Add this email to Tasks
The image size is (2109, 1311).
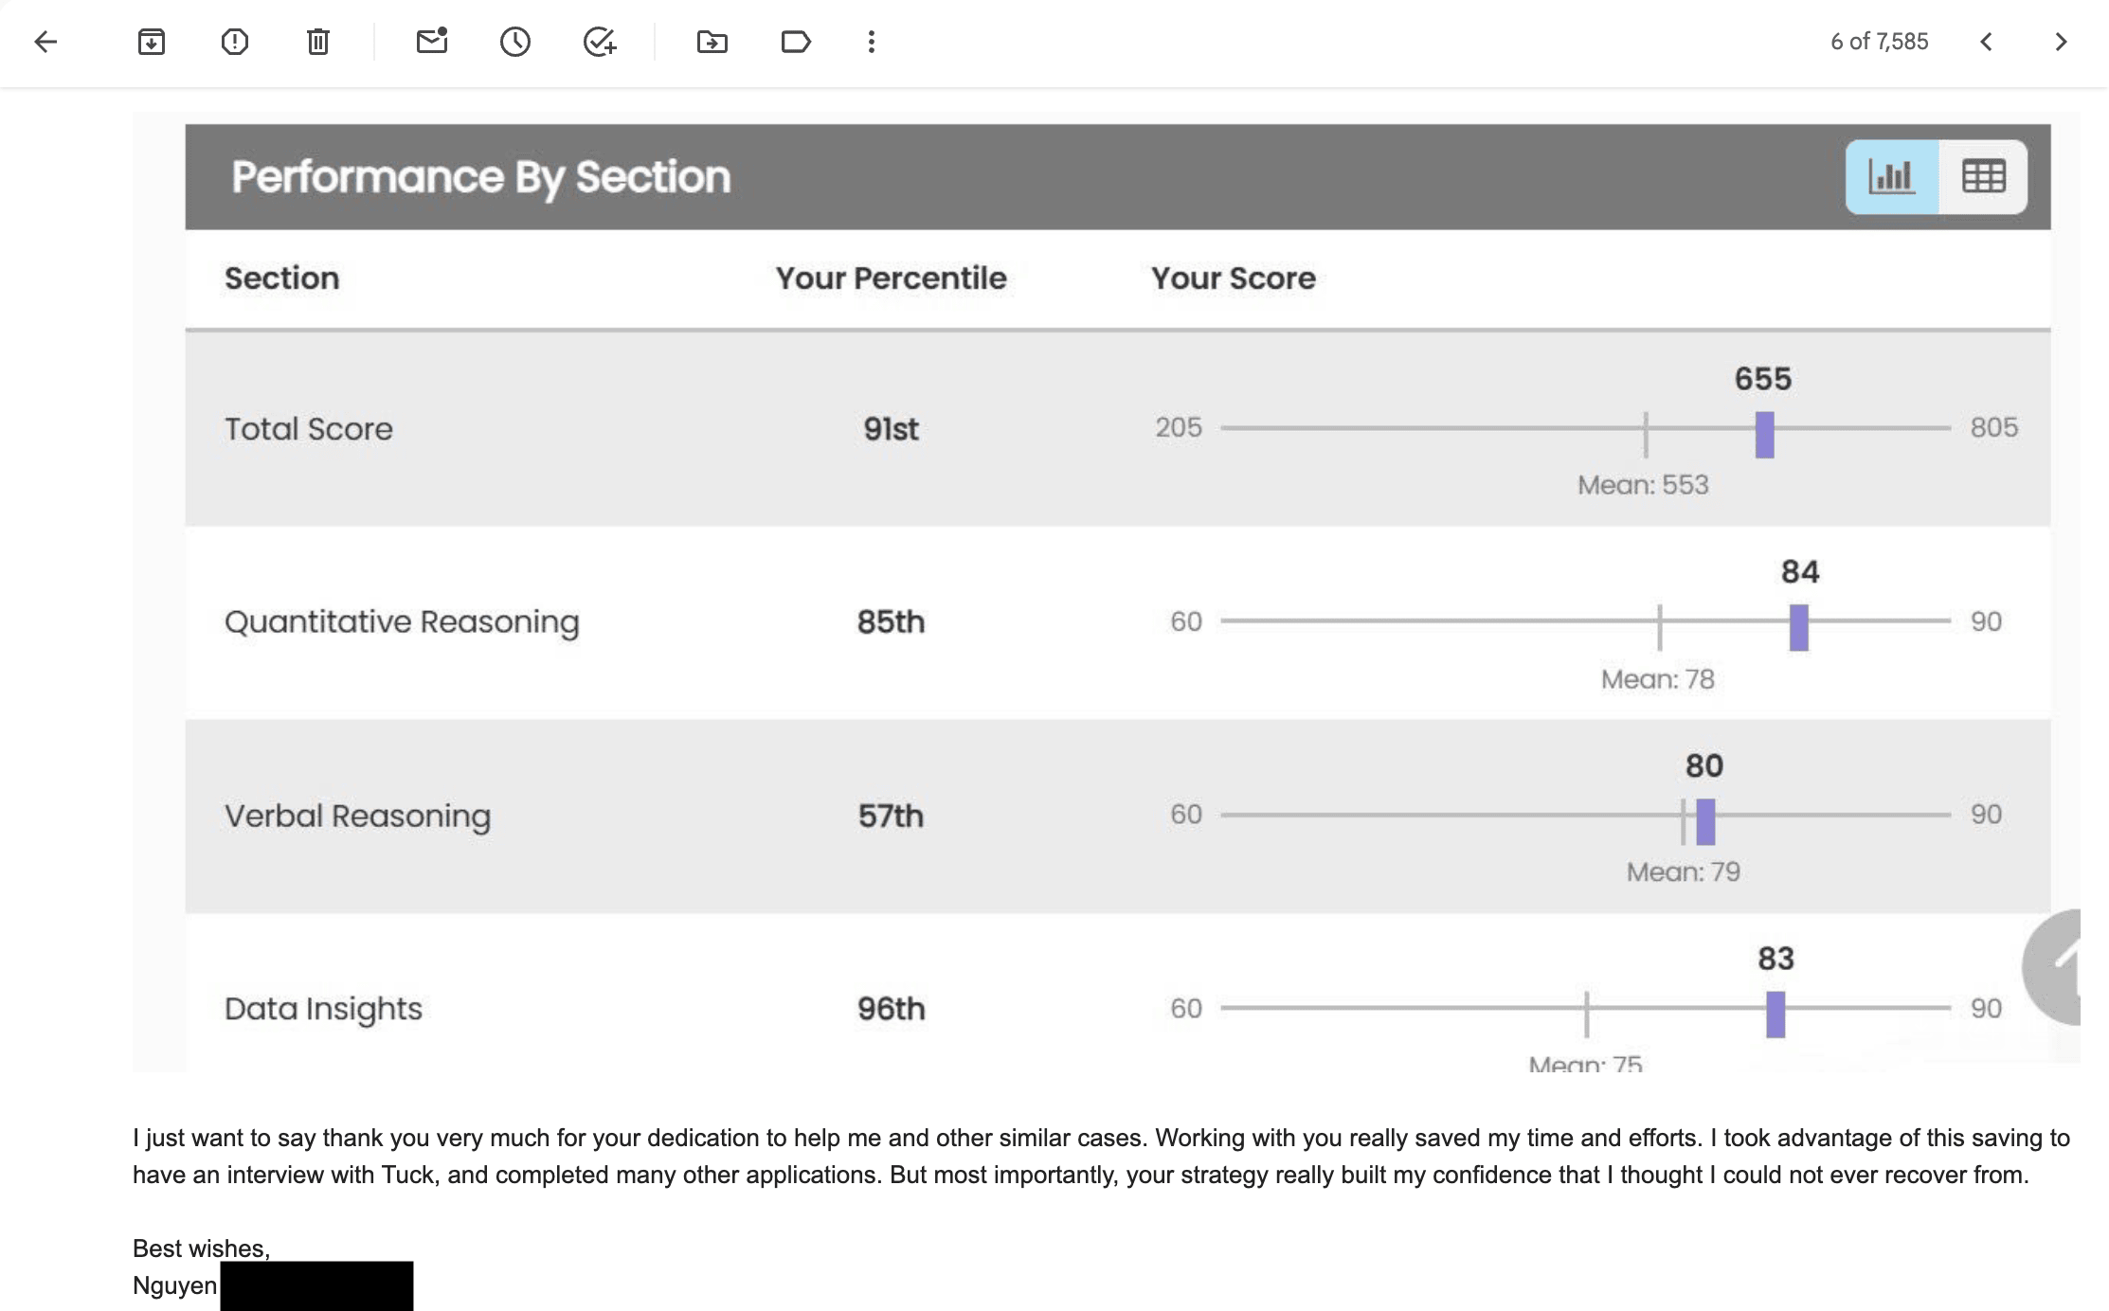[600, 42]
